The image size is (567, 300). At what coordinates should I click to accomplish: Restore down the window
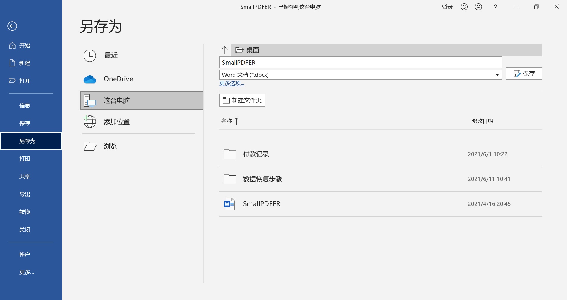[x=536, y=7]
